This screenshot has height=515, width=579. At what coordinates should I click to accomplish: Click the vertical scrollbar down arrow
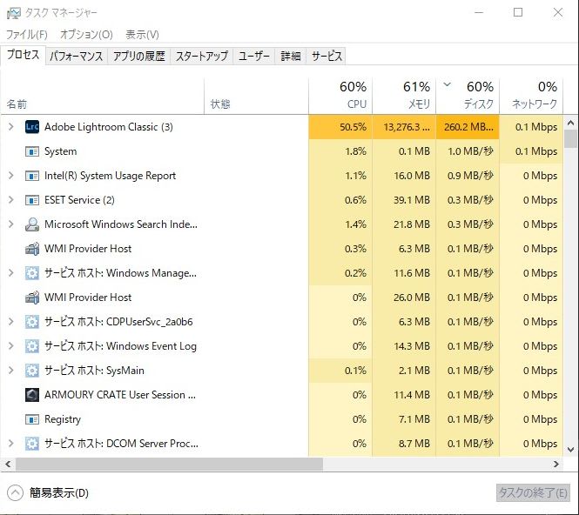tap(570, 450)
